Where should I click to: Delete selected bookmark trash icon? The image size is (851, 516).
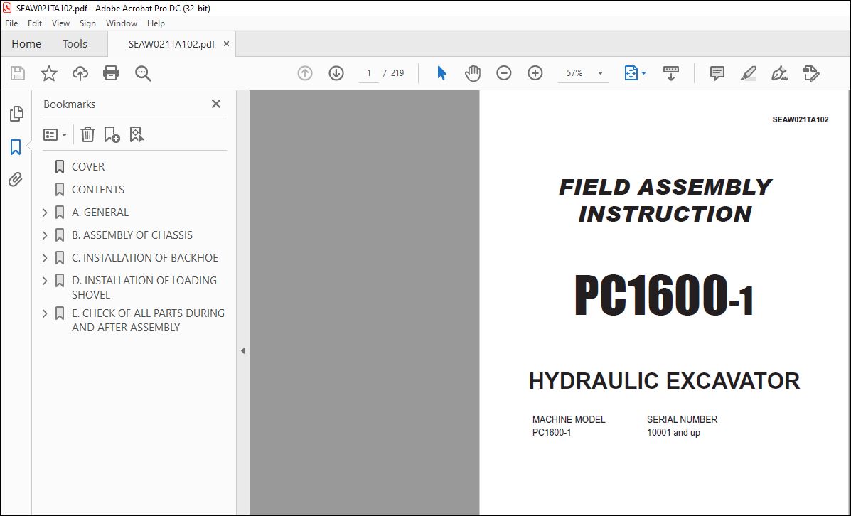tap(88, 134)
